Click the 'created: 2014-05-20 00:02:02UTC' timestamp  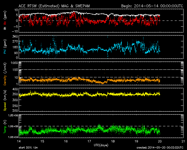tap(160, 148)
